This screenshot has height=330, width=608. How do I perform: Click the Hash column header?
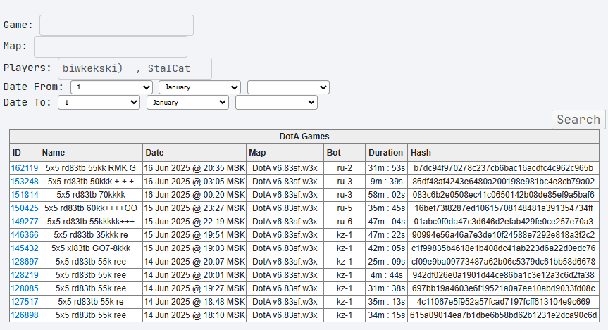pos(503,153)
